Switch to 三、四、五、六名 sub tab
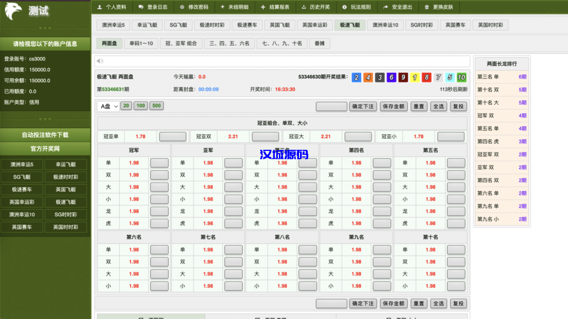 pyautogui.click(x=230, y=43)
